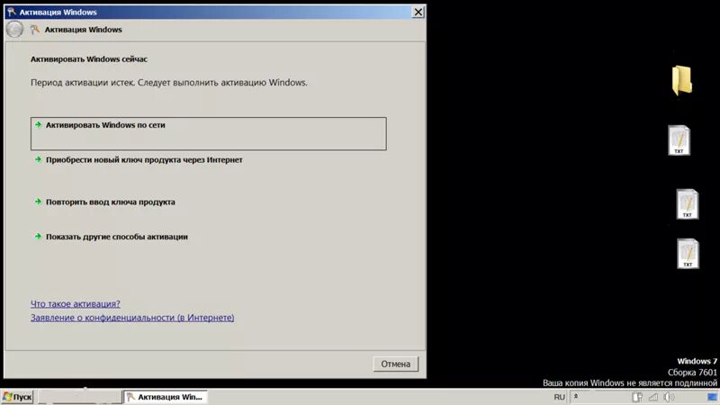Click the "Отмена" button
Viewport: 720px width, 405px height.
(395, 364)
